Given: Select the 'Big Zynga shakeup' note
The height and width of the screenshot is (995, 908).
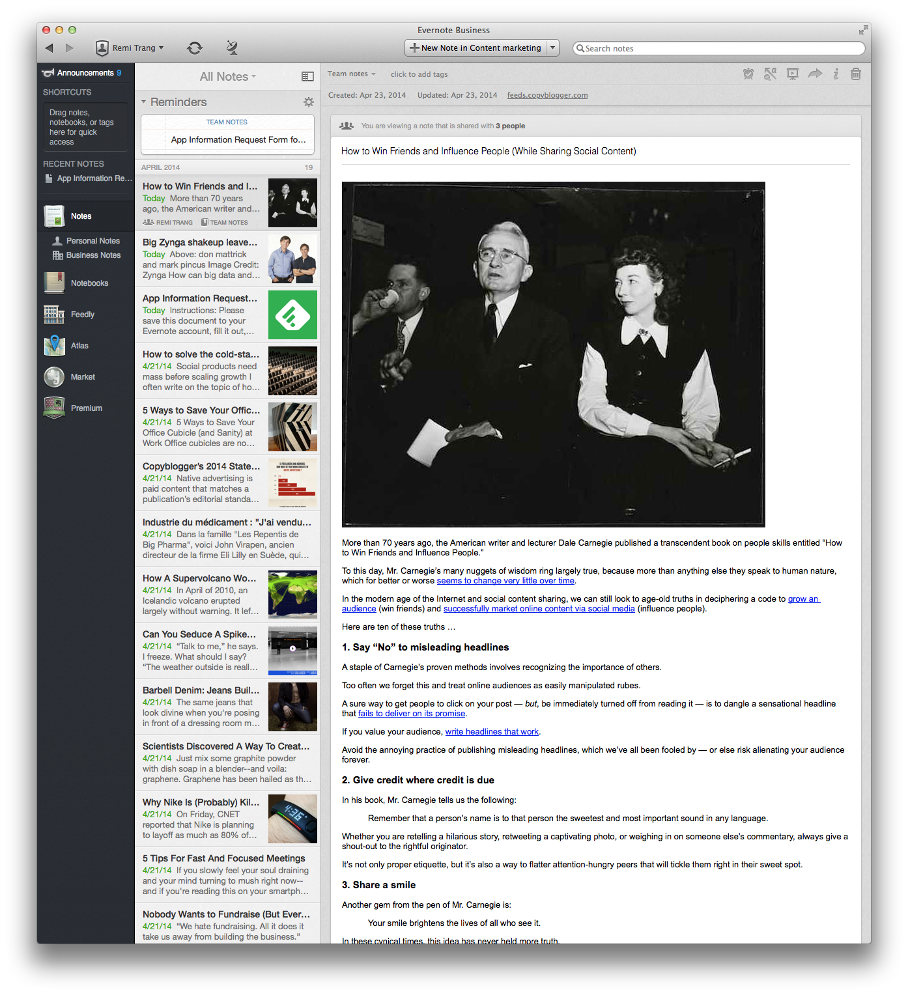Looking at the screenshot, I should pos(227,259).
